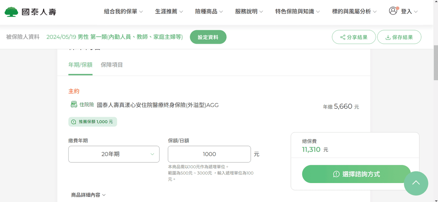438x202 pixels.
Task: Open the 20年期 payment term dropdown
Action: [x=114, y=154]
